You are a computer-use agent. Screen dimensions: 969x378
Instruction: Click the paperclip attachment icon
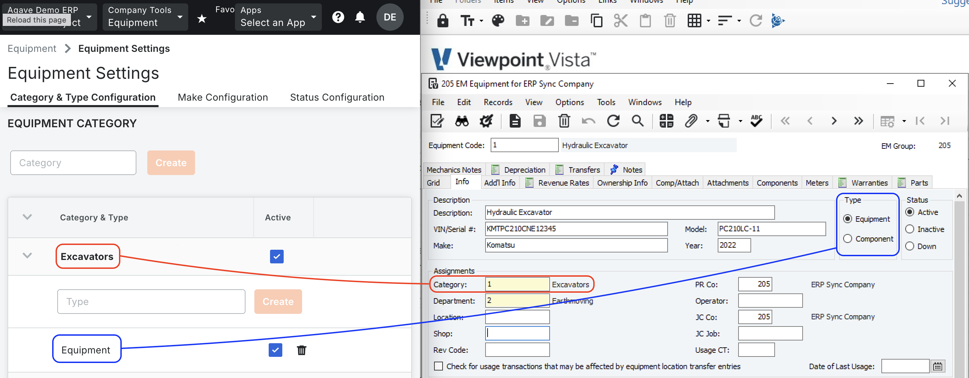pos(691,121)
